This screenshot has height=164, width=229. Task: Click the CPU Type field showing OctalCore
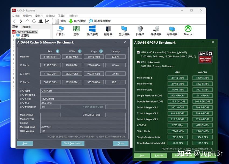click(83, 91)
